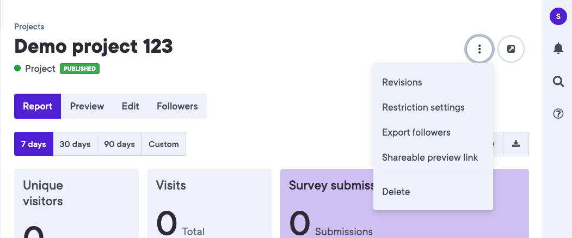Go to the Followers tab
This screenshot has height=238, width=572.
click(x=177, y=106)
